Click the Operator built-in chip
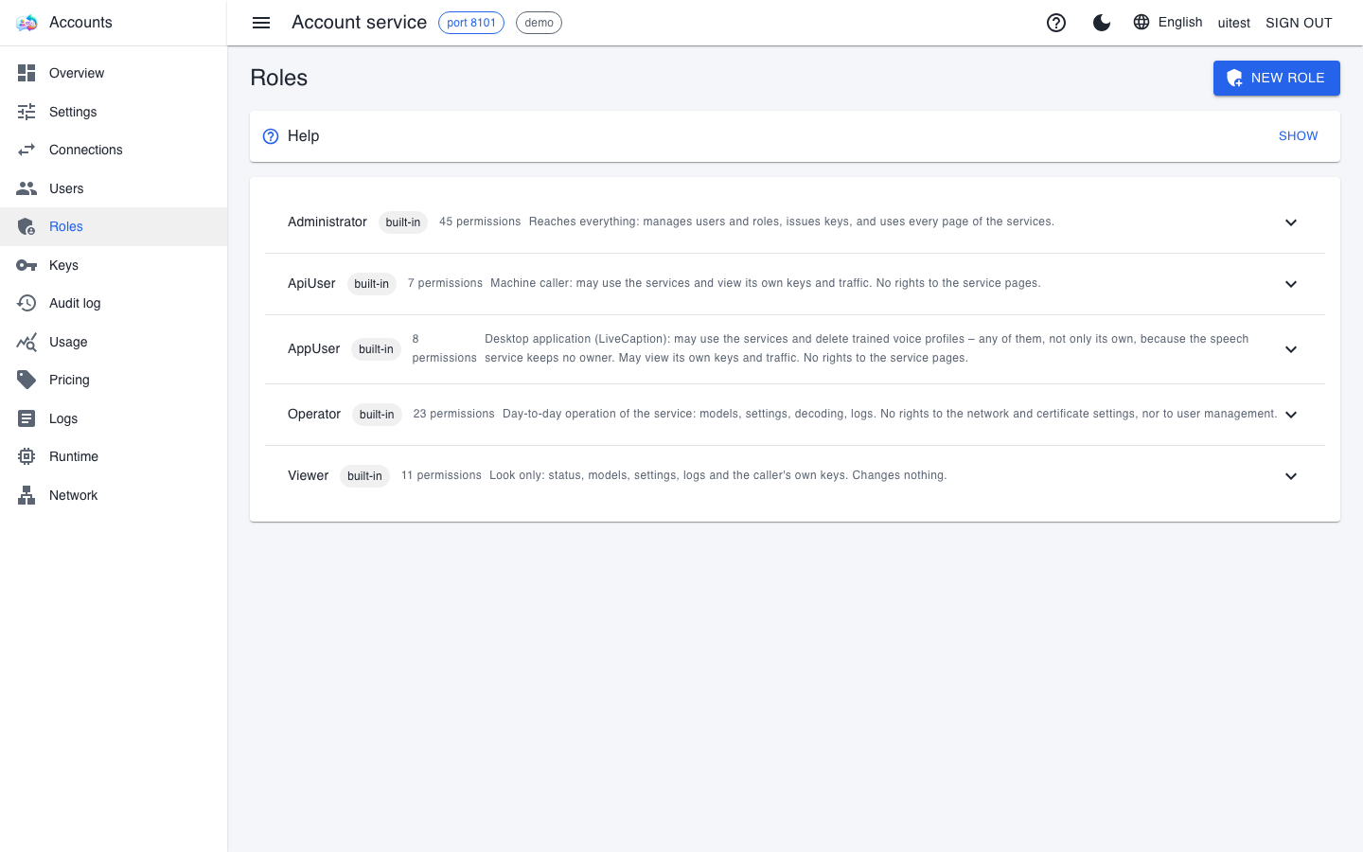1363x852 pixels. [377, 415]
